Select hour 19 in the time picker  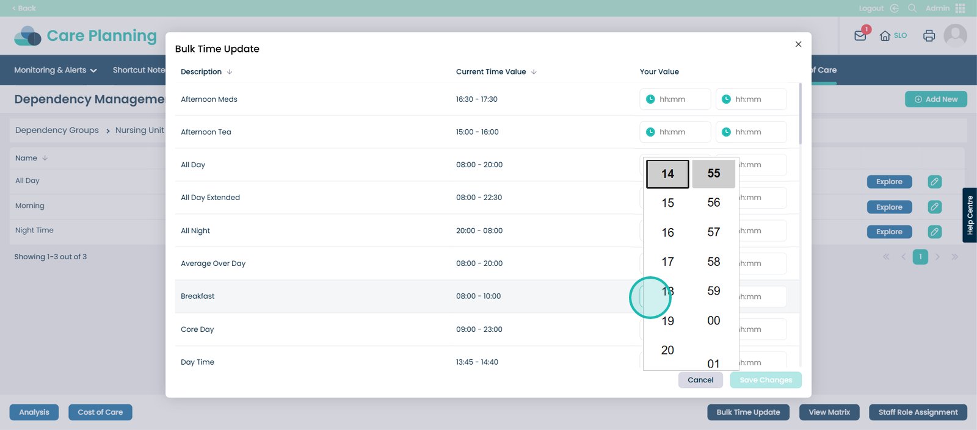[667, 321]
